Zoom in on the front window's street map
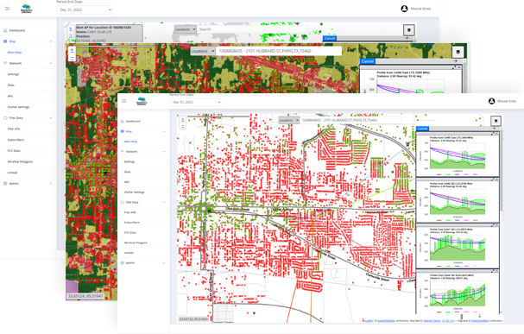This screenshot has height=334, width=524. 182,120
